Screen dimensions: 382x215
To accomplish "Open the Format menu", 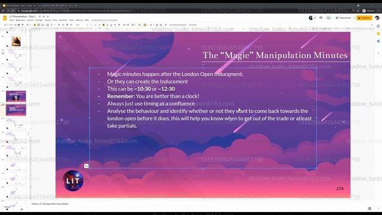I will [48, 20].
